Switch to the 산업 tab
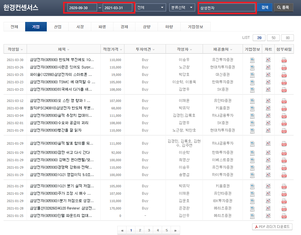 tap(57, 27)
